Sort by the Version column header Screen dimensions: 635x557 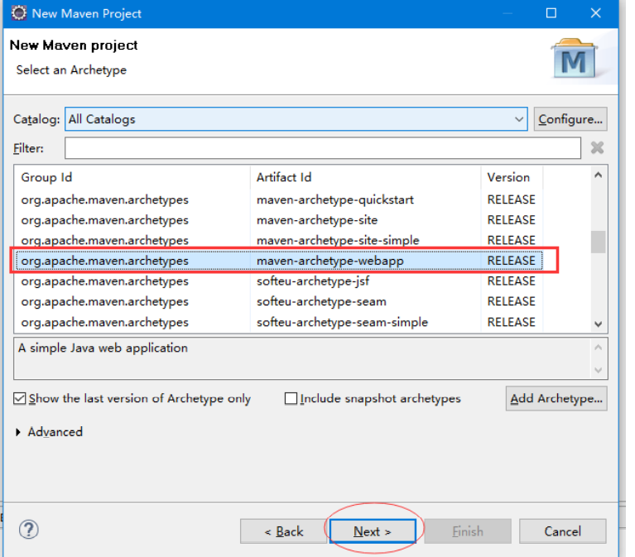point(512,177)
